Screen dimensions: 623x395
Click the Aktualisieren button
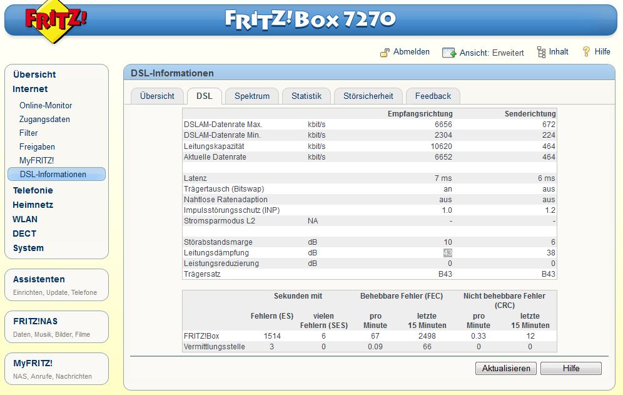506,368
